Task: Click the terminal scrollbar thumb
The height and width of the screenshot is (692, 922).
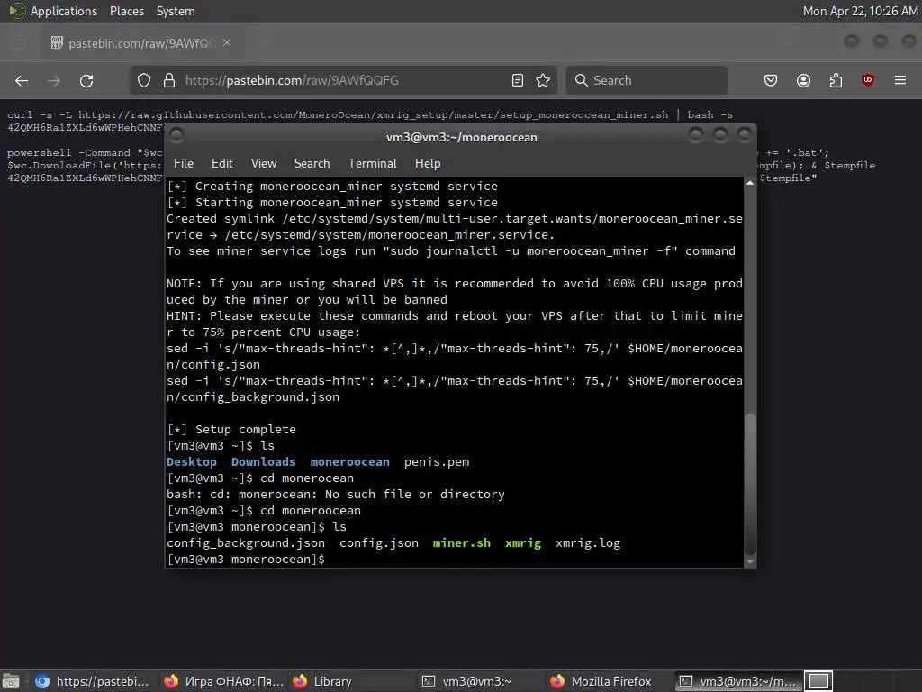Action: pyautogui.click(x=750, y=483)
